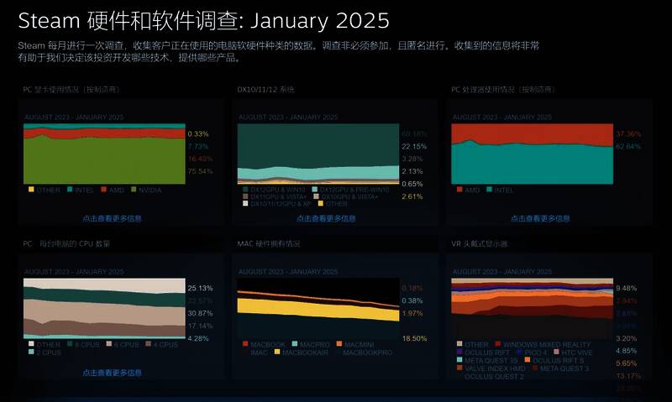Click the red AMD swatch in processor legend
Image resolution: width=672 pixels, height=402 pixels.
[x=459, y=190]
